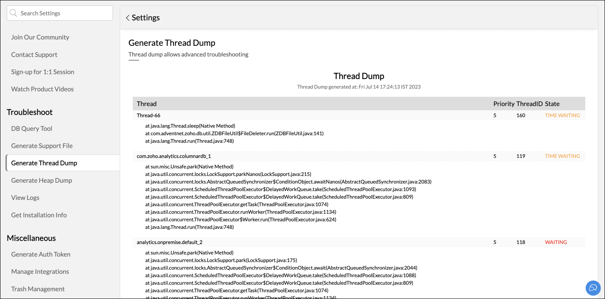The width and height of the screenshot is (605, 299).
Task: Select Contact Support in sidebar
Action: coord(34,55)
